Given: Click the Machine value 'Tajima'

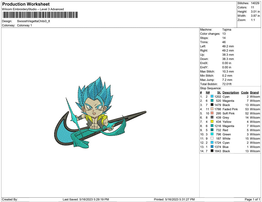Looking at the screenshot, I should tap(227, 30).
